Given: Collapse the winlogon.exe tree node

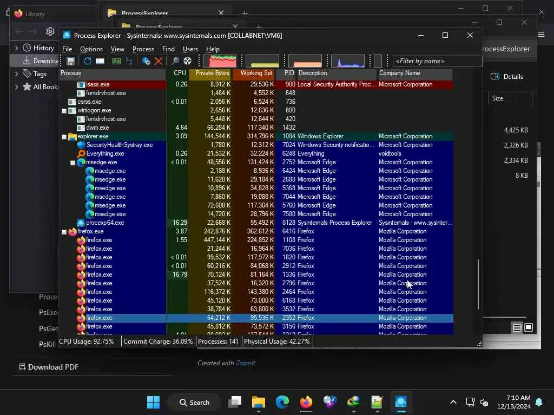Looking at the screenshot, I should (x=64, y=111).
